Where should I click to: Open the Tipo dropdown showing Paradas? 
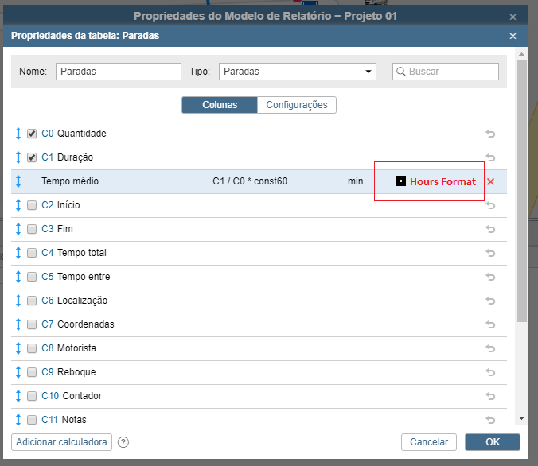(x=297, y=72)
